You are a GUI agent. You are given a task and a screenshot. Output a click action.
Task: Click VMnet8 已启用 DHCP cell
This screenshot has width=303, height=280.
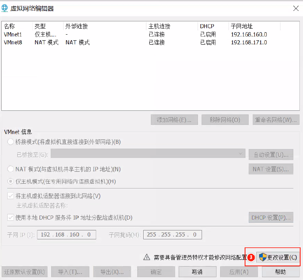click(208, 42)
